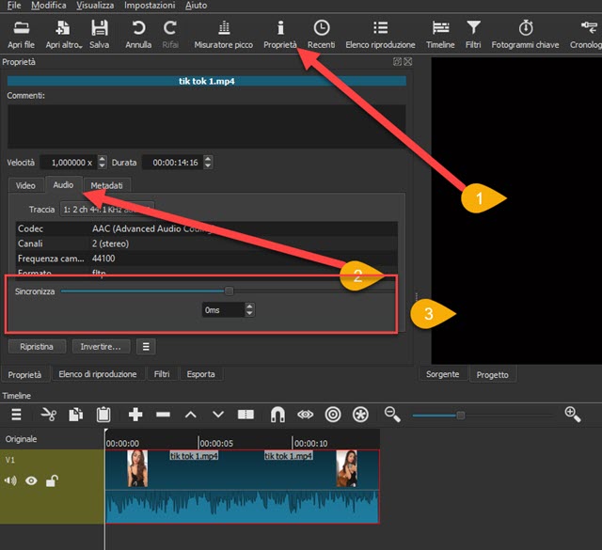Overwrite clip with down-chevron icon
This screenshot has height=550, width=602.
tap(218, 415)
